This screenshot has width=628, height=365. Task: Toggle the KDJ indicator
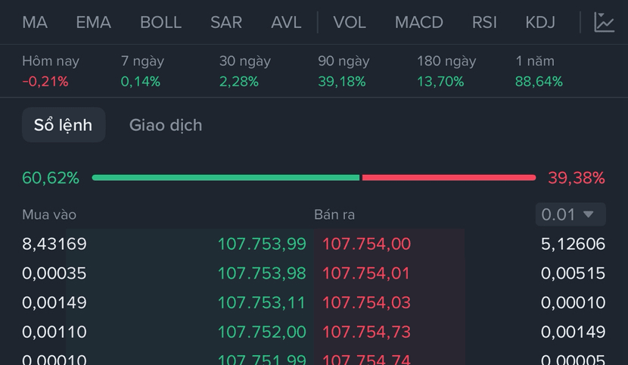pos(540,23)
